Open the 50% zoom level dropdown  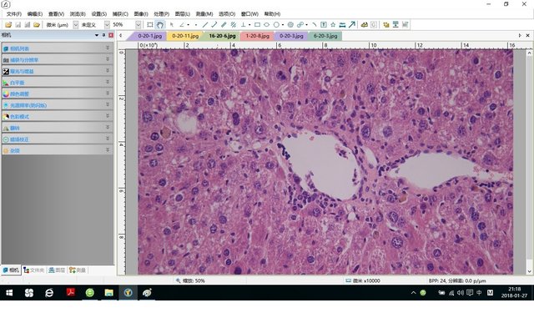(139, 25)
